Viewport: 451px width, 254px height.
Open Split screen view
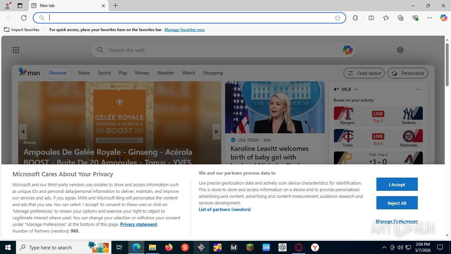371,18
